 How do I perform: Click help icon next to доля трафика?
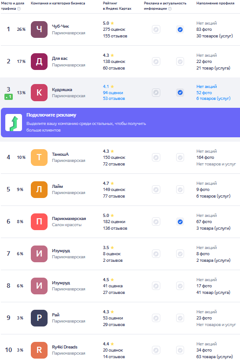19,8
